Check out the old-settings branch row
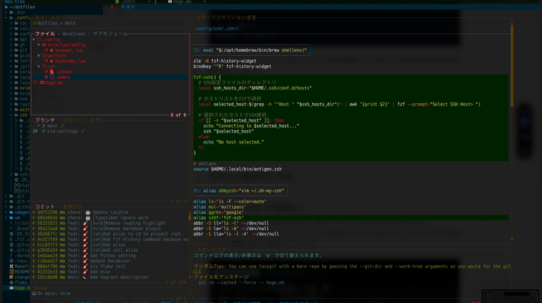This screenshot has height=303, width=542. tap(110, 132)
